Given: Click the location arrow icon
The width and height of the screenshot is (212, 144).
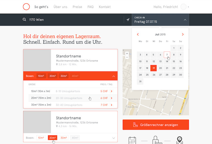Looking at the screenshot, I should pos(128,20).
